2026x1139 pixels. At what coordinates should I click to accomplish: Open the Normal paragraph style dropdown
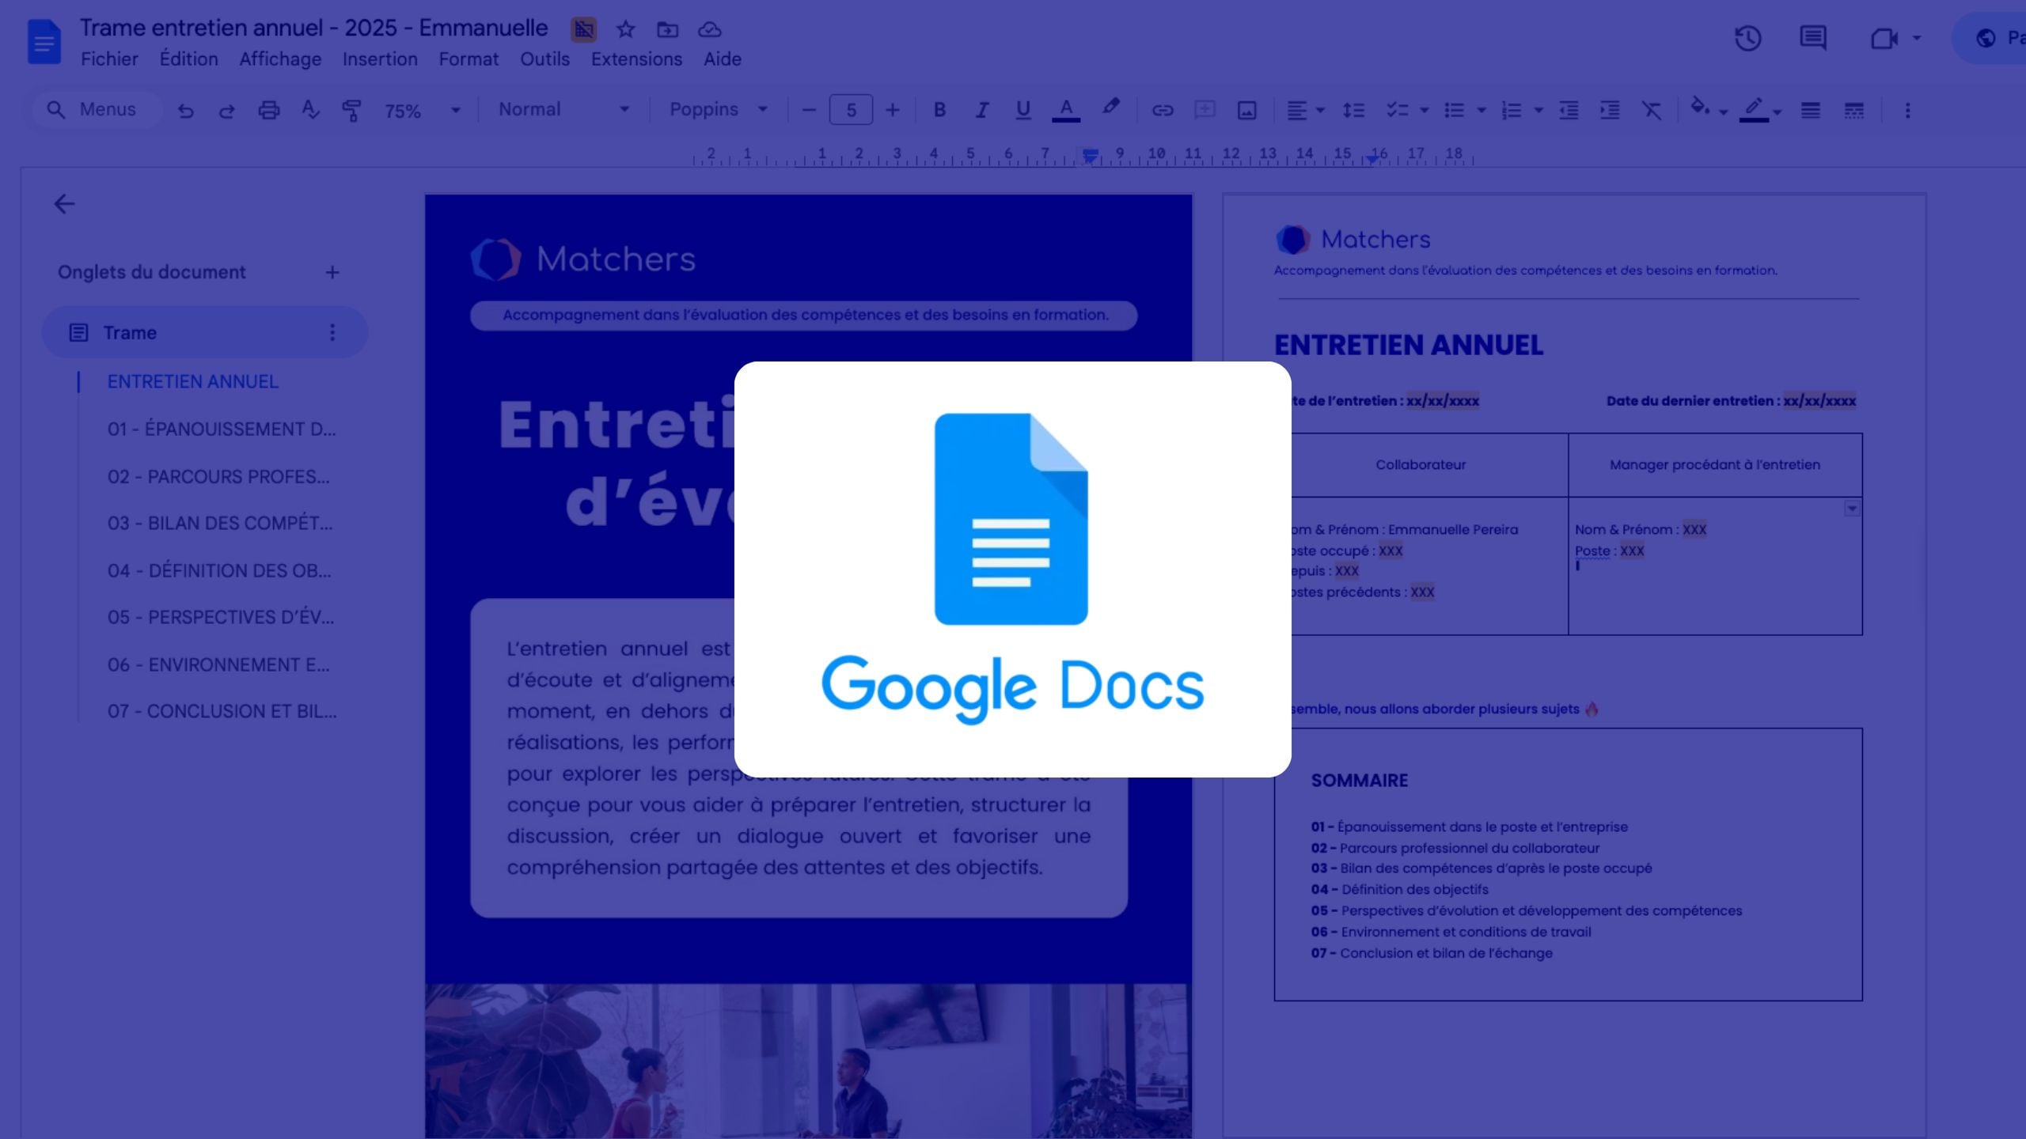pos(563,109)
